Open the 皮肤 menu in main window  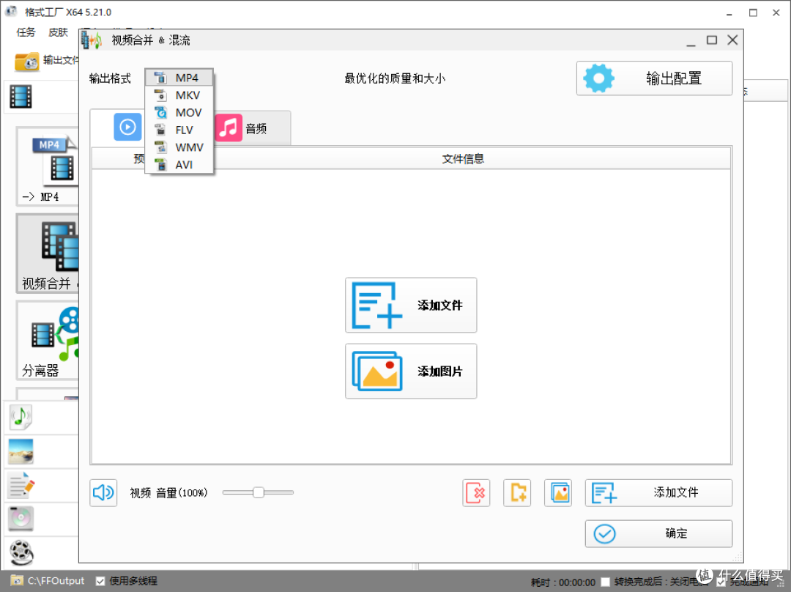[x=58, y=32]
